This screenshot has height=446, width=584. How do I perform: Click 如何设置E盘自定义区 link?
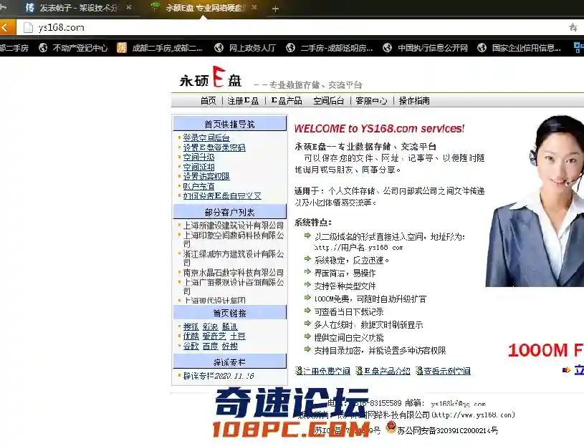(x=222, y=196)
